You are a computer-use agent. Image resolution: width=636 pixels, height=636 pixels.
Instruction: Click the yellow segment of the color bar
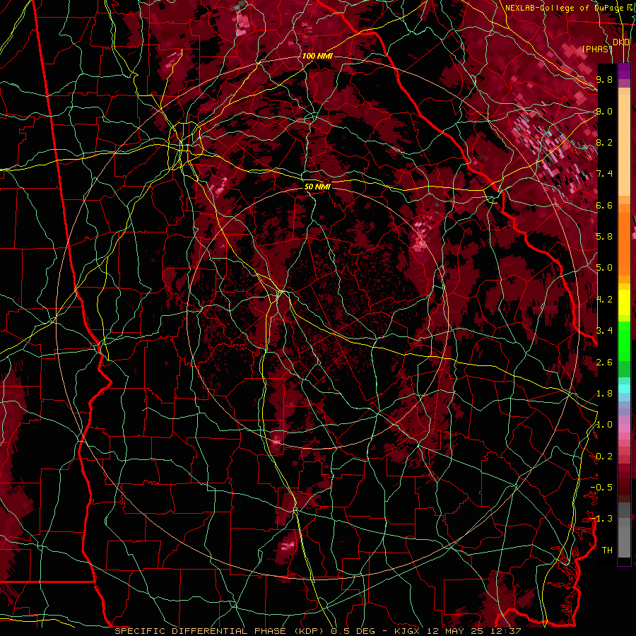624,302
